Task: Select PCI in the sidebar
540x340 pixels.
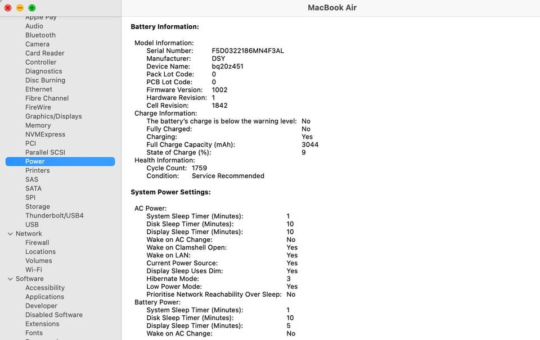Action: click(x=30, y=143)
